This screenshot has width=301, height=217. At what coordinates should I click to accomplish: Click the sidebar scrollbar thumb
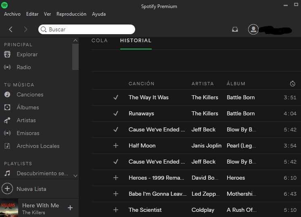[75, 57]
